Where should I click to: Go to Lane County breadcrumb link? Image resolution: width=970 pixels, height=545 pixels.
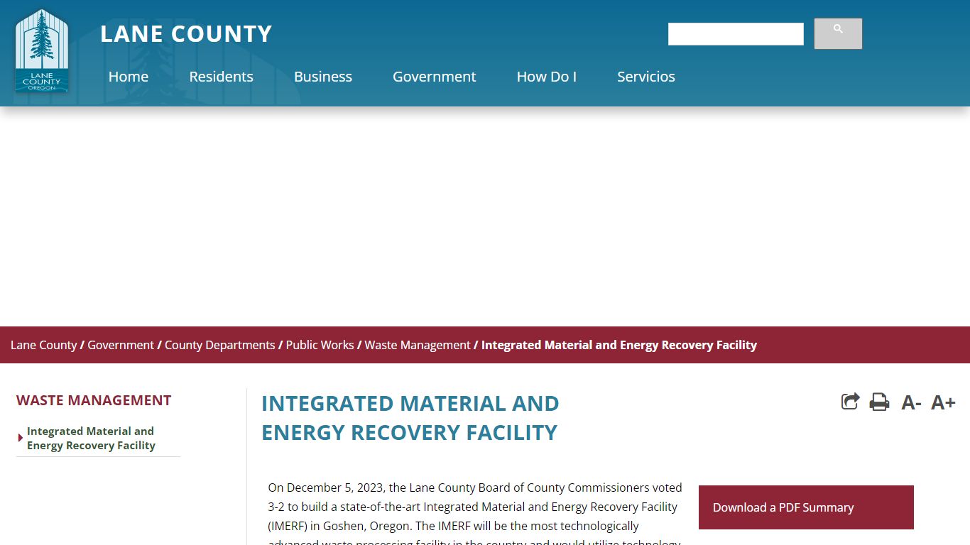click(x=43, y=345)
